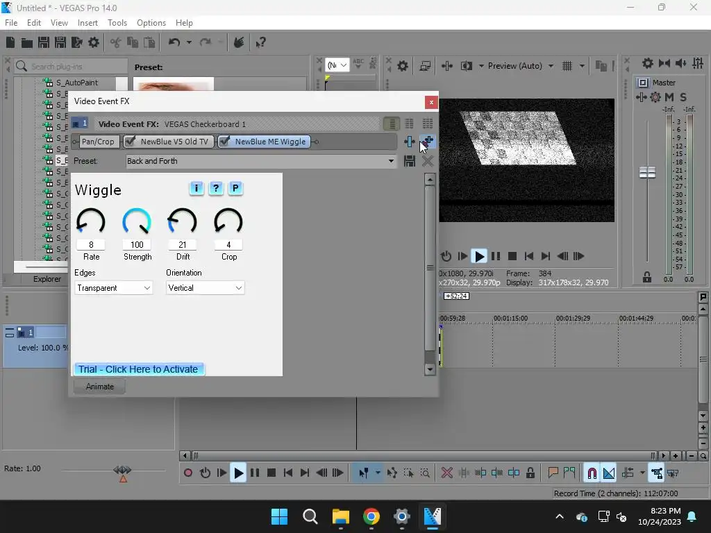Click Plug-in Chain button in Video Event FX
This screenshot has width=711, height=533.
coord(410,142)
